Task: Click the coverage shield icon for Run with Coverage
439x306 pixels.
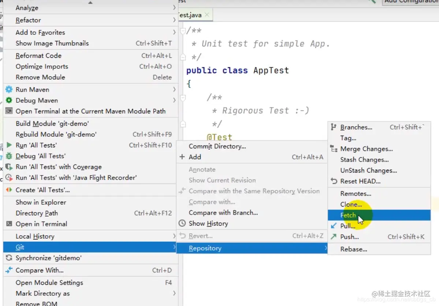Action: (x=9, y=167)
